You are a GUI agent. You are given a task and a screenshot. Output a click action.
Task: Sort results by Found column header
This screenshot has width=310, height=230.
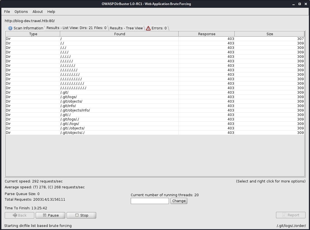(120, 34)
